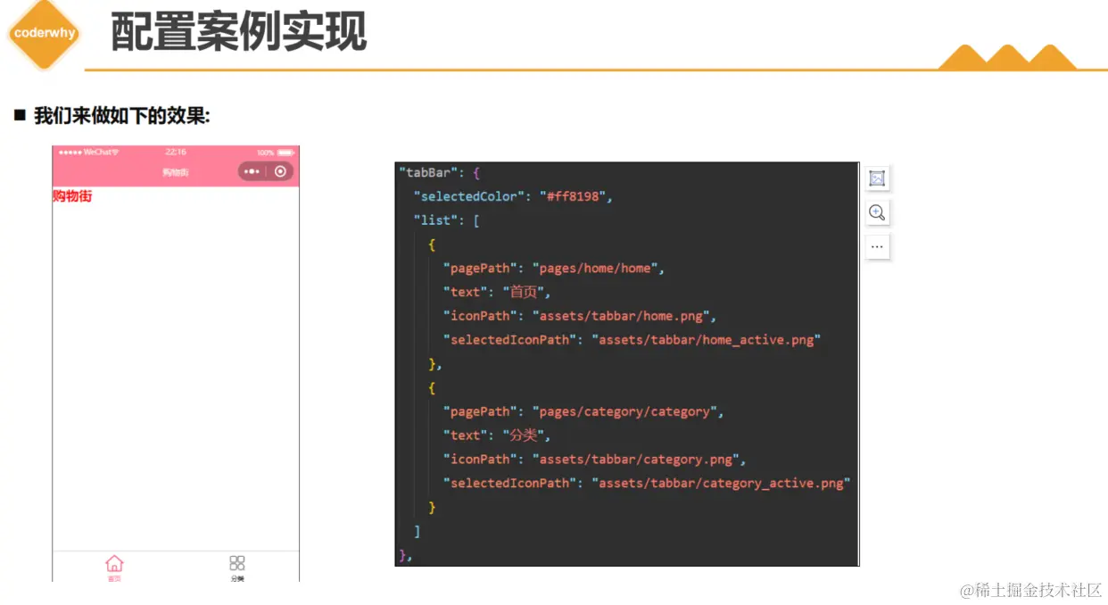This screenshot has height=605, width=1108.
Task: Click the slide title 配置案例实现
Action: [x=239, y=33]
